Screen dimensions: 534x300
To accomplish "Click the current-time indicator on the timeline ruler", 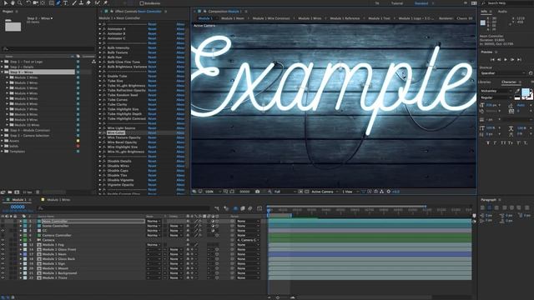I will pos(269,211).
